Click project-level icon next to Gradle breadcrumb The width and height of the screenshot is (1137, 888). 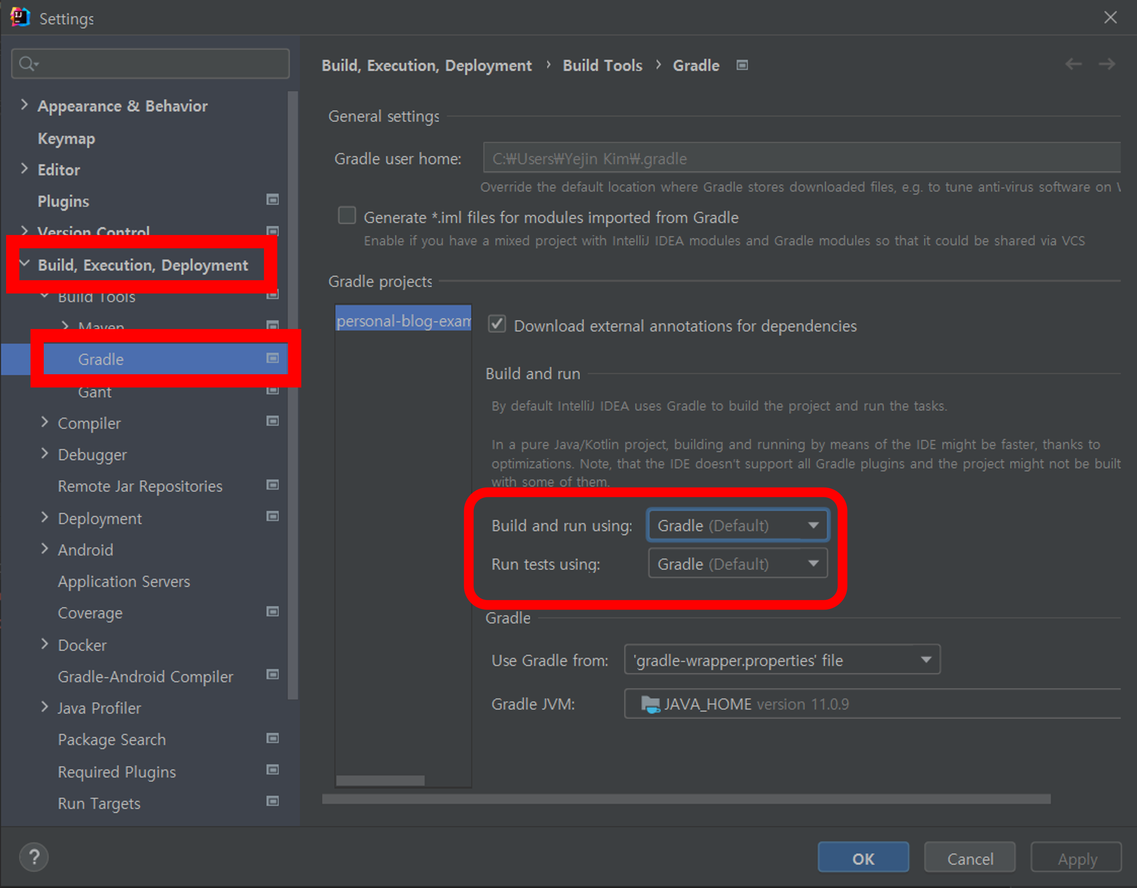(x=742, y=65)
